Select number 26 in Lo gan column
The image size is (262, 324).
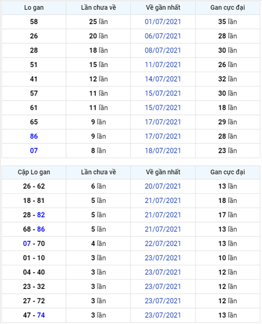34,36
